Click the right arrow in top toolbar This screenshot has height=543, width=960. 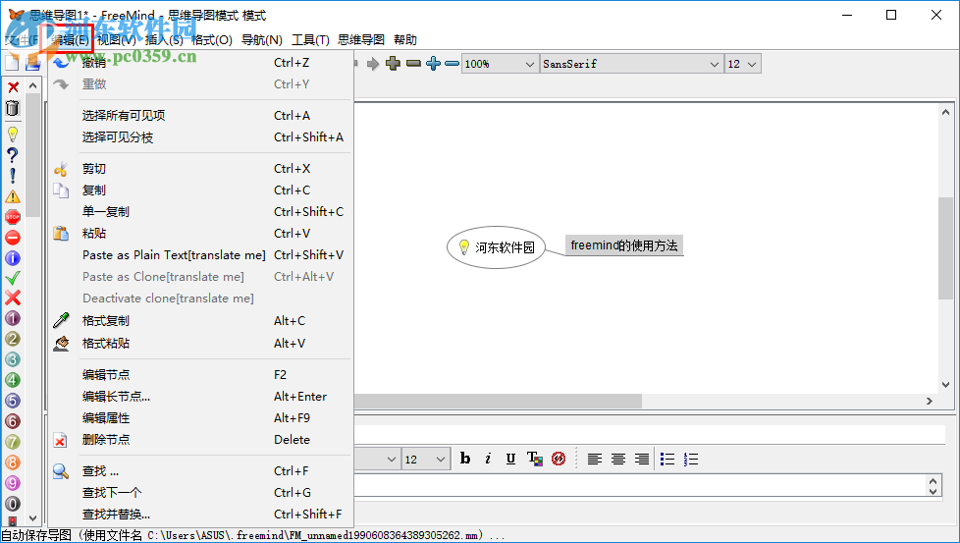point(373,64)
